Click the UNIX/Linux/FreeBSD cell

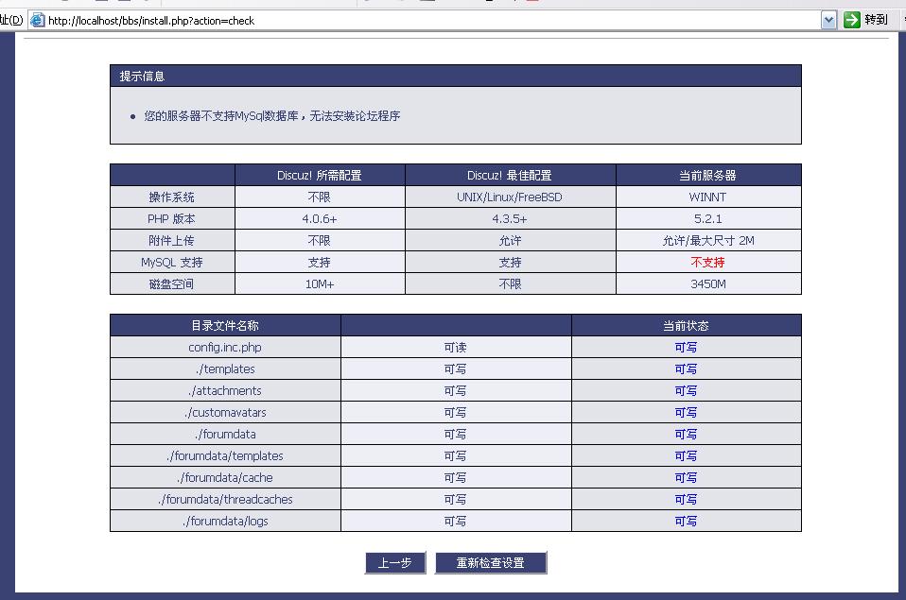click(510, 197)
